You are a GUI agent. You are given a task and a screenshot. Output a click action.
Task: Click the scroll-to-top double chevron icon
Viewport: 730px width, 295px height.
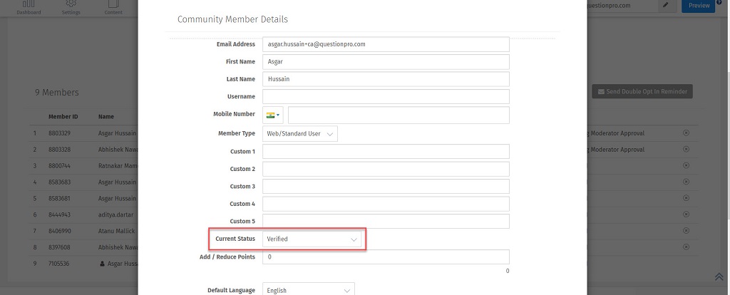click(719, 276)
